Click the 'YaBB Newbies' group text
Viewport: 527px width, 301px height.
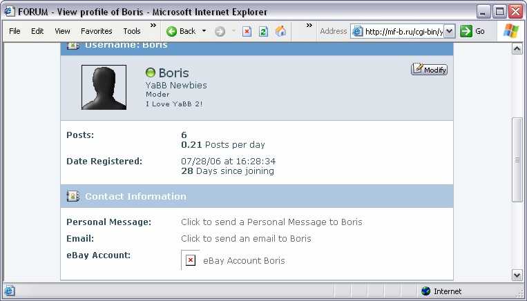[x=176, y=86]
